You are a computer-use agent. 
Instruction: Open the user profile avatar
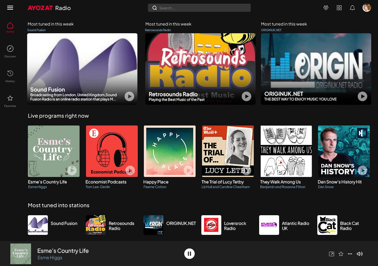[367, 8]
